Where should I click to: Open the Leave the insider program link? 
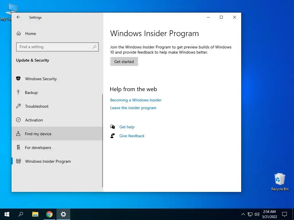coord(133,108)
